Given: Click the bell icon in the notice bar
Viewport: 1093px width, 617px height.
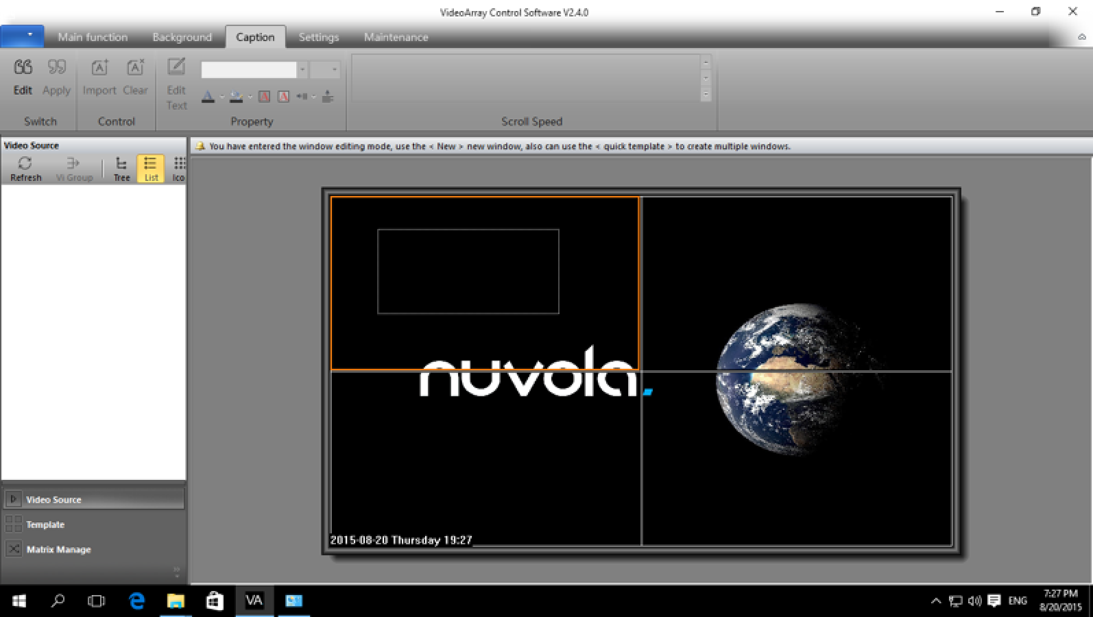Looking at the screenshot, I should coord(200,146).
